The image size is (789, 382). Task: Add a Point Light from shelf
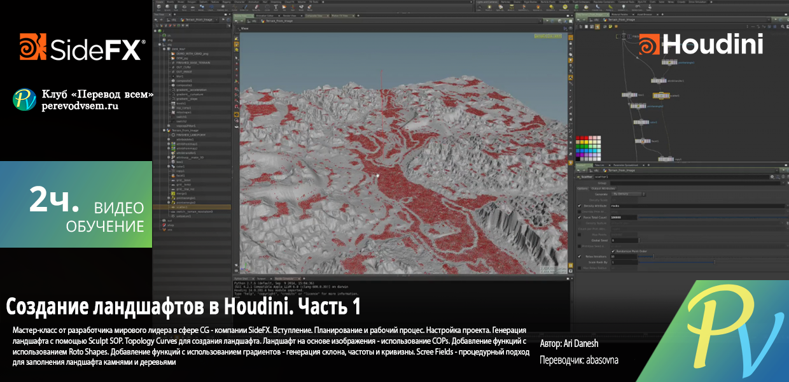coord(488,8)
